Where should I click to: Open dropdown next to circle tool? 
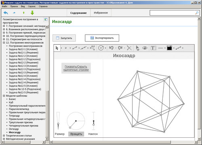105,48
